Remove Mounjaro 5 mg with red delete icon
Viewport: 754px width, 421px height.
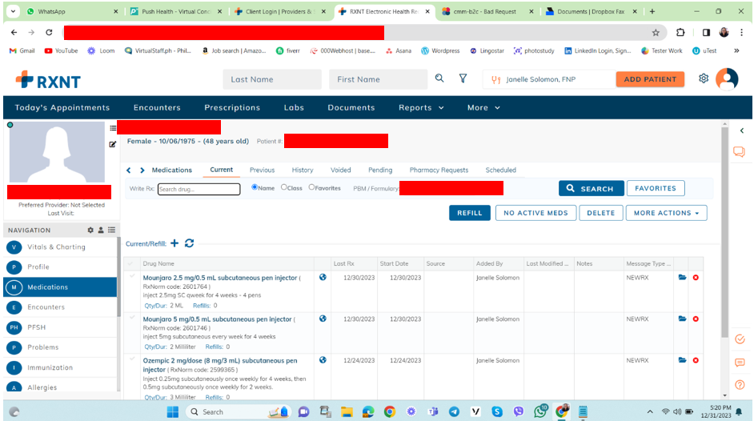pos(696,319)
